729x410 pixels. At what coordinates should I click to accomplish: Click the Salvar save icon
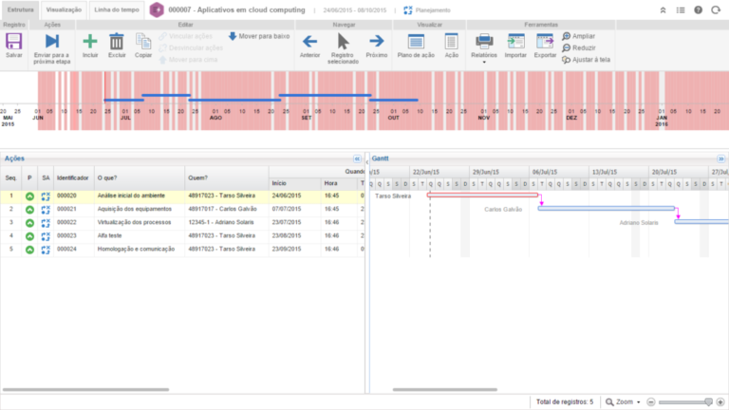(x=14, y=42)
